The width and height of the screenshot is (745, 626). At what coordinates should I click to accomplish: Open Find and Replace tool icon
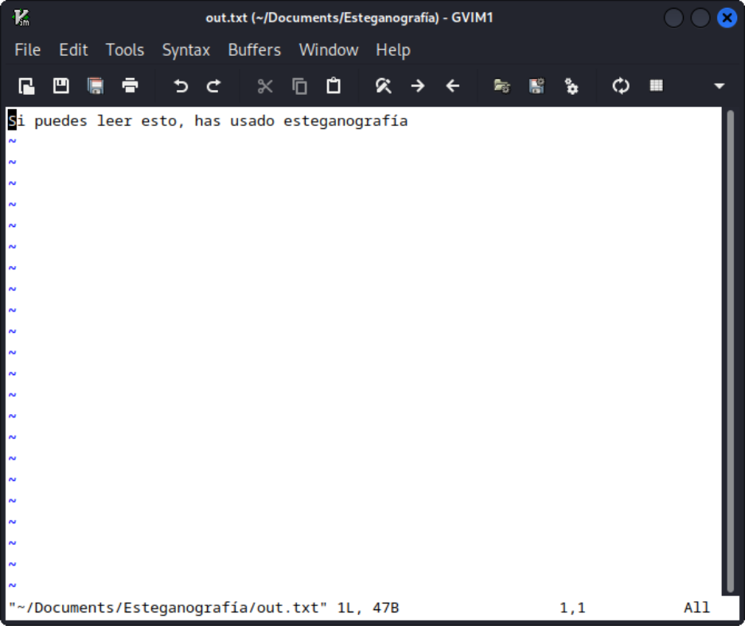(384, 86)
